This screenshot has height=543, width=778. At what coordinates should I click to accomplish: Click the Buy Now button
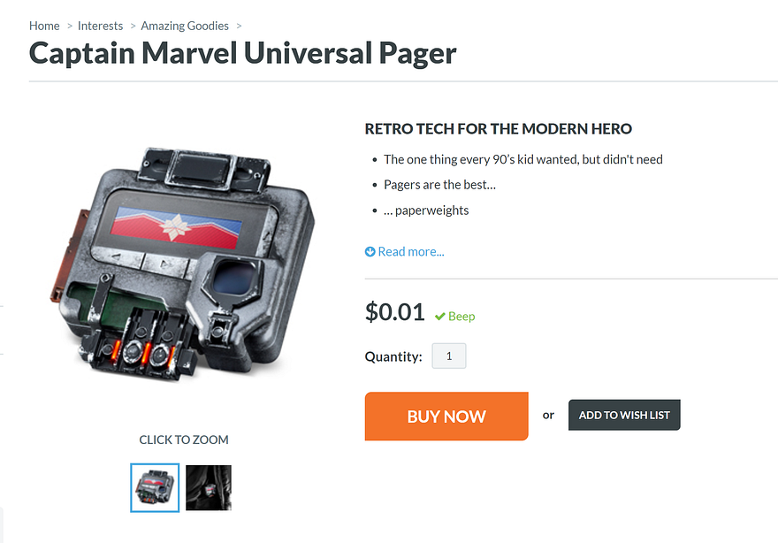[x=446, y=416]
